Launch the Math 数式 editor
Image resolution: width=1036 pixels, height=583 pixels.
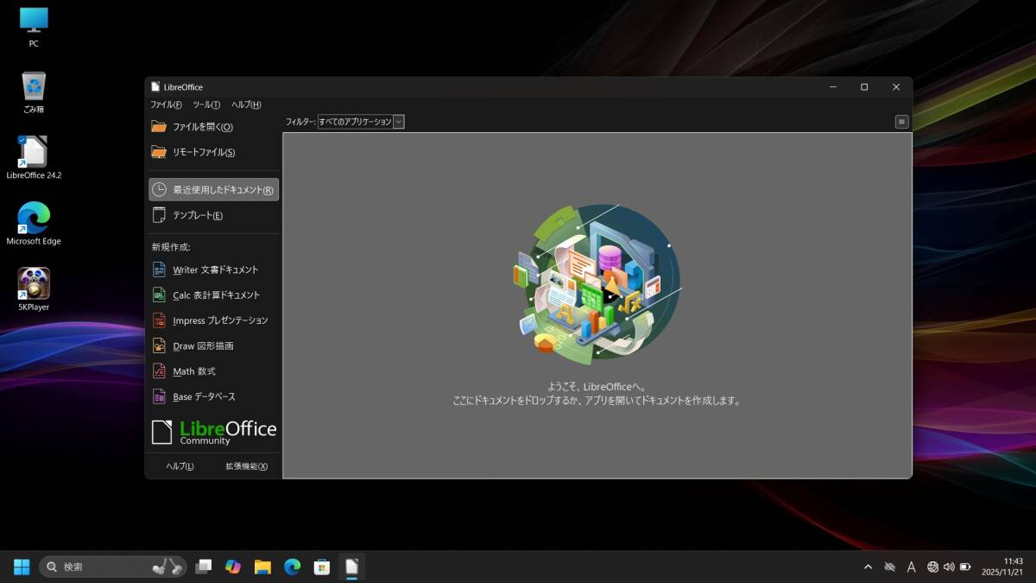click(193, 371)
